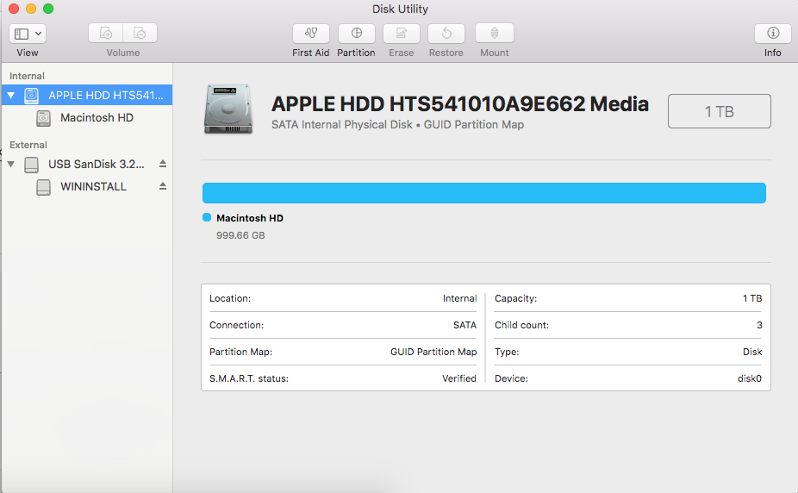This screenshot has height=493, width=798.
Task: Click the green zoom window button
Action: 48,9
